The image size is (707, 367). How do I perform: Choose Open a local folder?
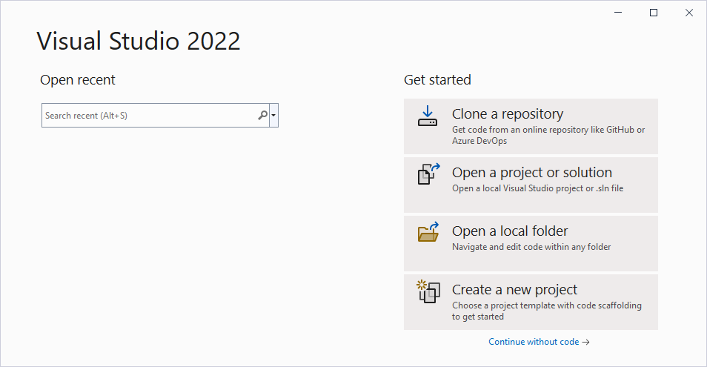point(531,243)
